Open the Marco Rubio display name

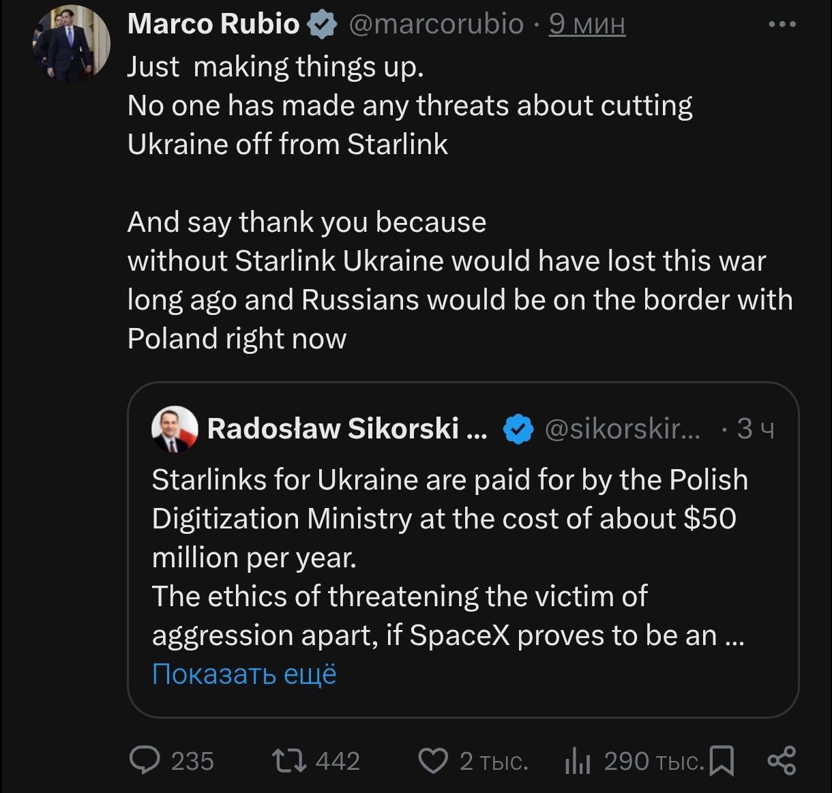click(213, 25)
